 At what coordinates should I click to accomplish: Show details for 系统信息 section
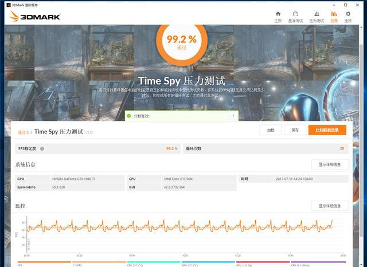(330, 164)
